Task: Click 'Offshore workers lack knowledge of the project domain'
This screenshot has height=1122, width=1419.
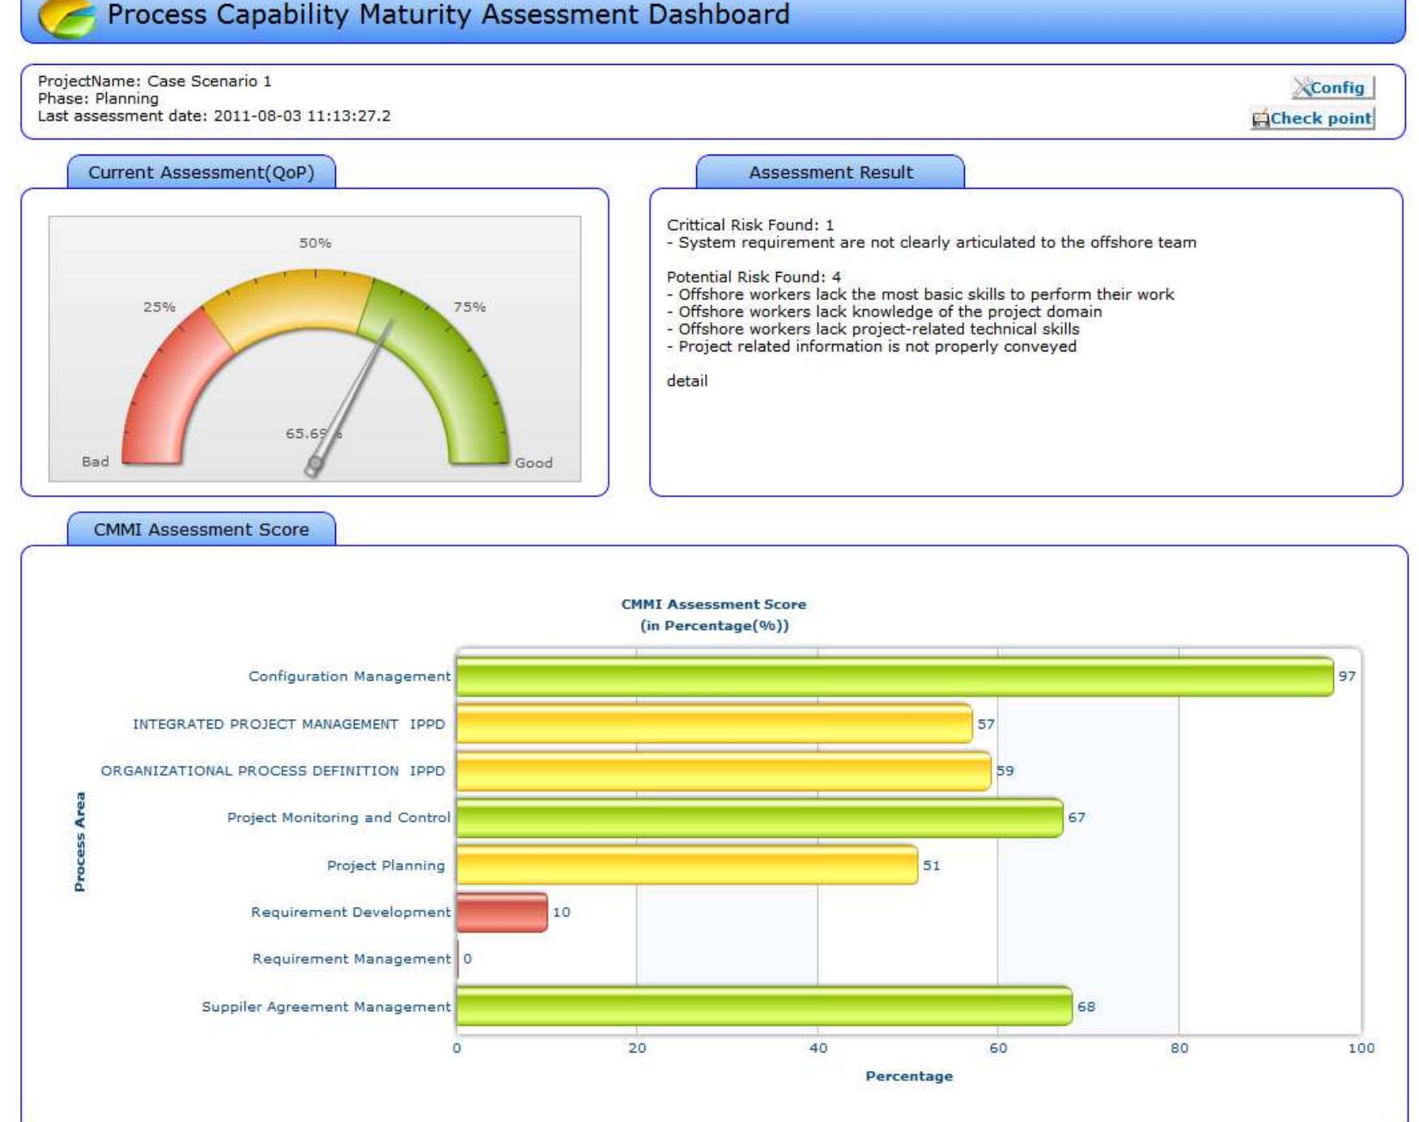Action: [884, 312]
